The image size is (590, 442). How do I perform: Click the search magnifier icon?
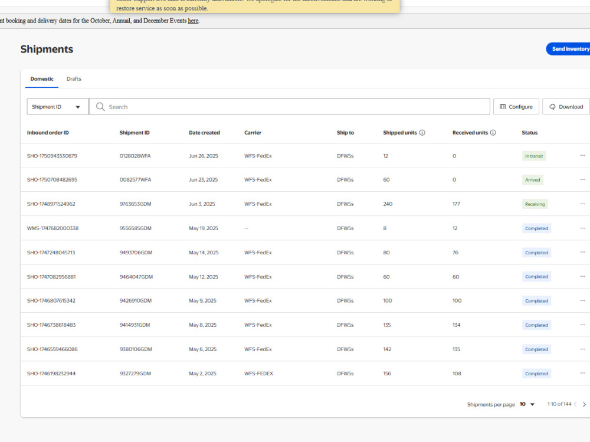tap(100, 107)
